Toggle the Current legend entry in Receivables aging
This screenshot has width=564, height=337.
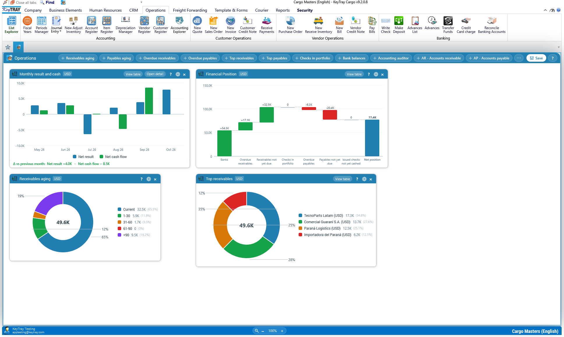[138, 209]
